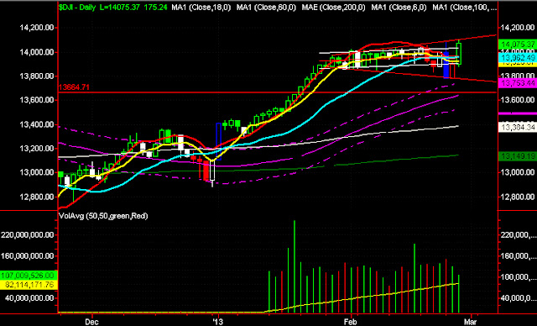
Task: Click 40,000,000.00 on the left volume axis
Action: [x=30, y=298]
